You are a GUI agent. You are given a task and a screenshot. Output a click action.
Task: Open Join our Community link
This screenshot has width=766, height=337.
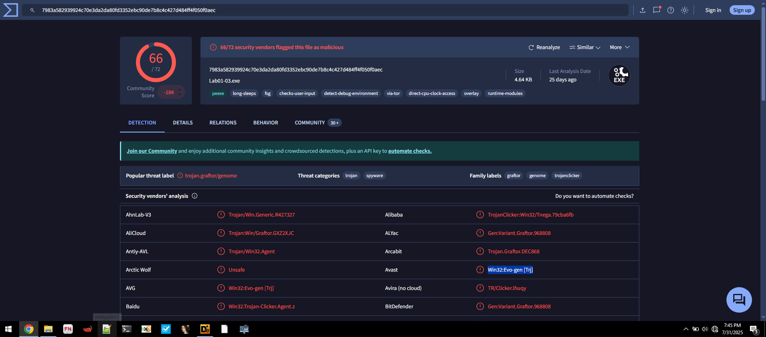pyautogui.click(x=152, y=151)
